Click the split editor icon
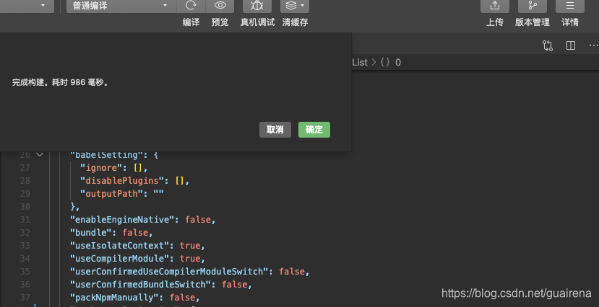Screen dimensions: 599x307 pyautogui.click(x=571, y=45)
